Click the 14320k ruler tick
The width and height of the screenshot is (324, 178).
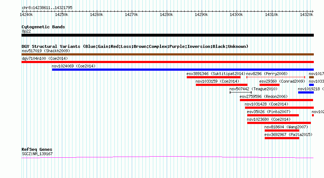point(307,15)
